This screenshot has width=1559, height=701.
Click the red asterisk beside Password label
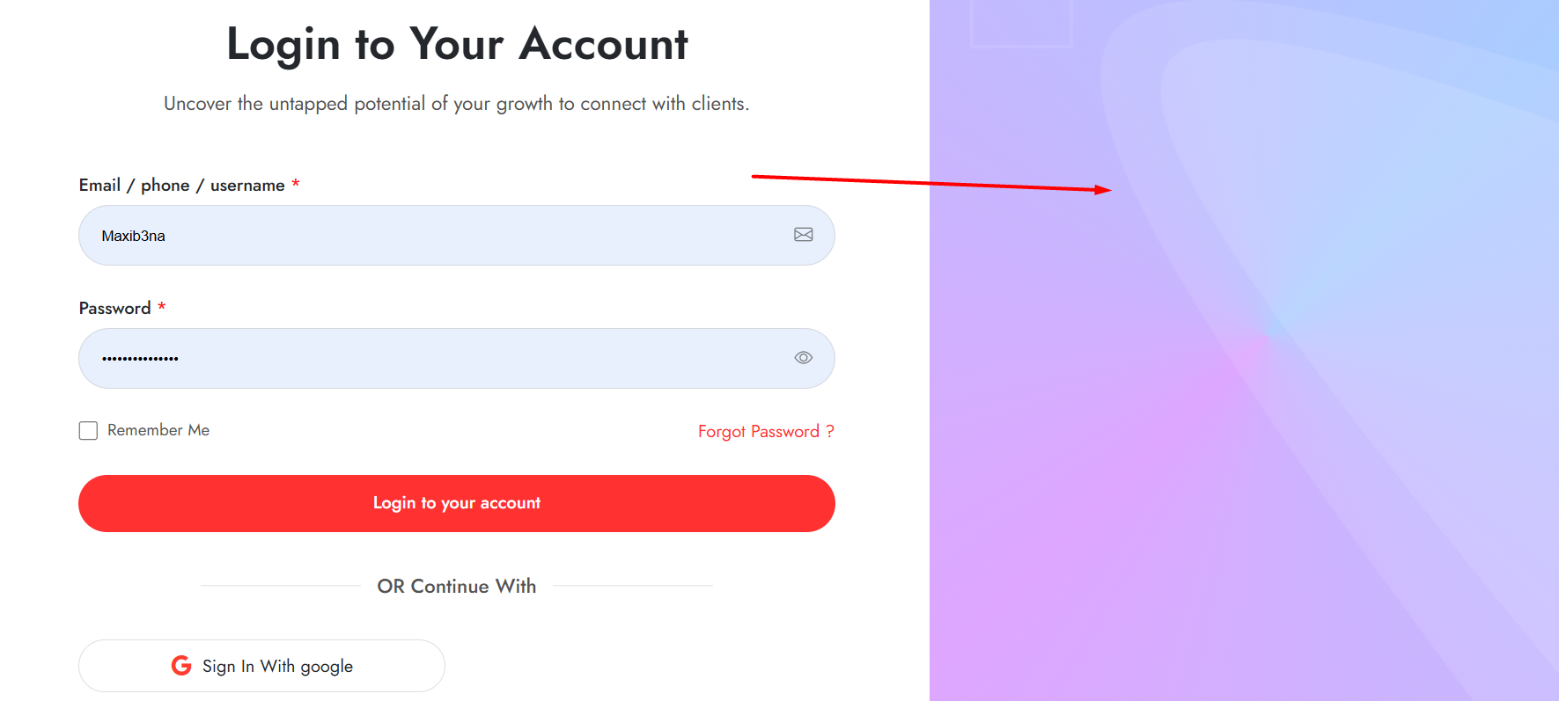(162, 306)
